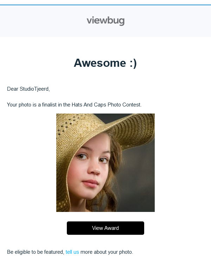Click the "Awesome :)" headline
This screenshot has height=278, width=211.
[105, 63]
